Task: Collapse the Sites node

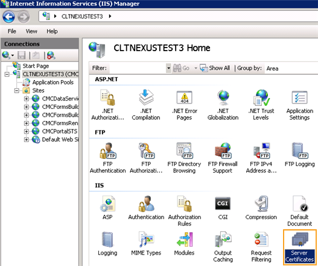Action: [17, 91]
